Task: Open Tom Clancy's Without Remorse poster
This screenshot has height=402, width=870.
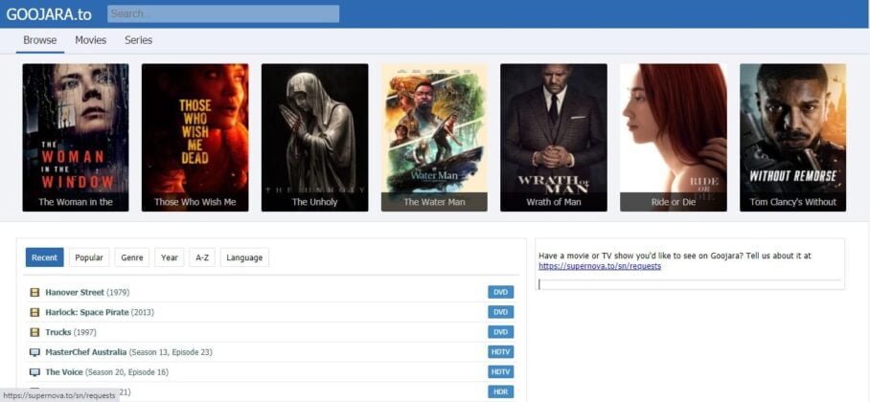Action: coord(793,138)
